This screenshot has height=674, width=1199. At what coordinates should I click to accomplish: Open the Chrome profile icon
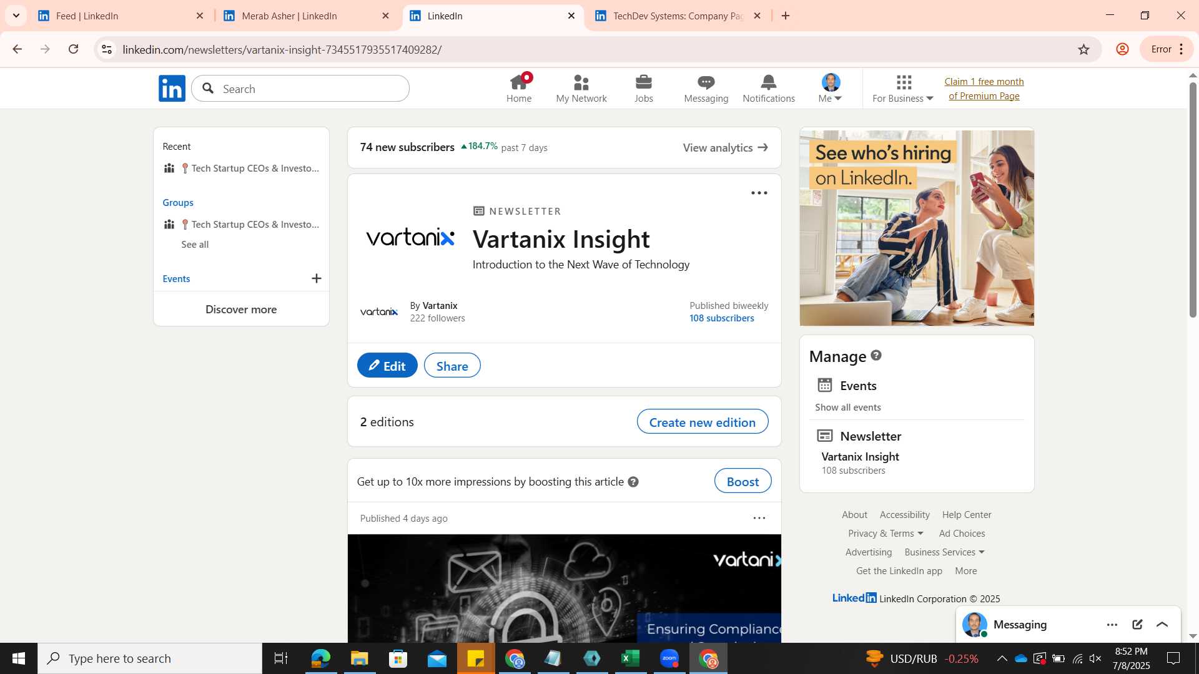coord(1122,49)
